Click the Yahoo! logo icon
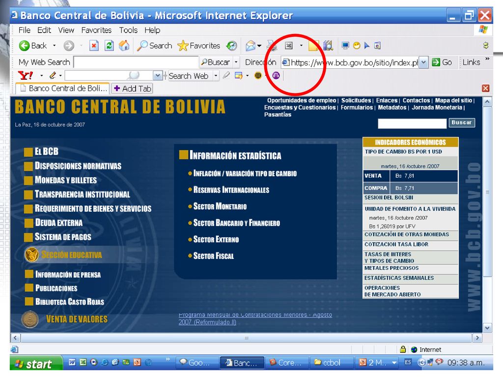Image resolution: width=503 pixels, height=377 pixels. click(x=26, y=75)
